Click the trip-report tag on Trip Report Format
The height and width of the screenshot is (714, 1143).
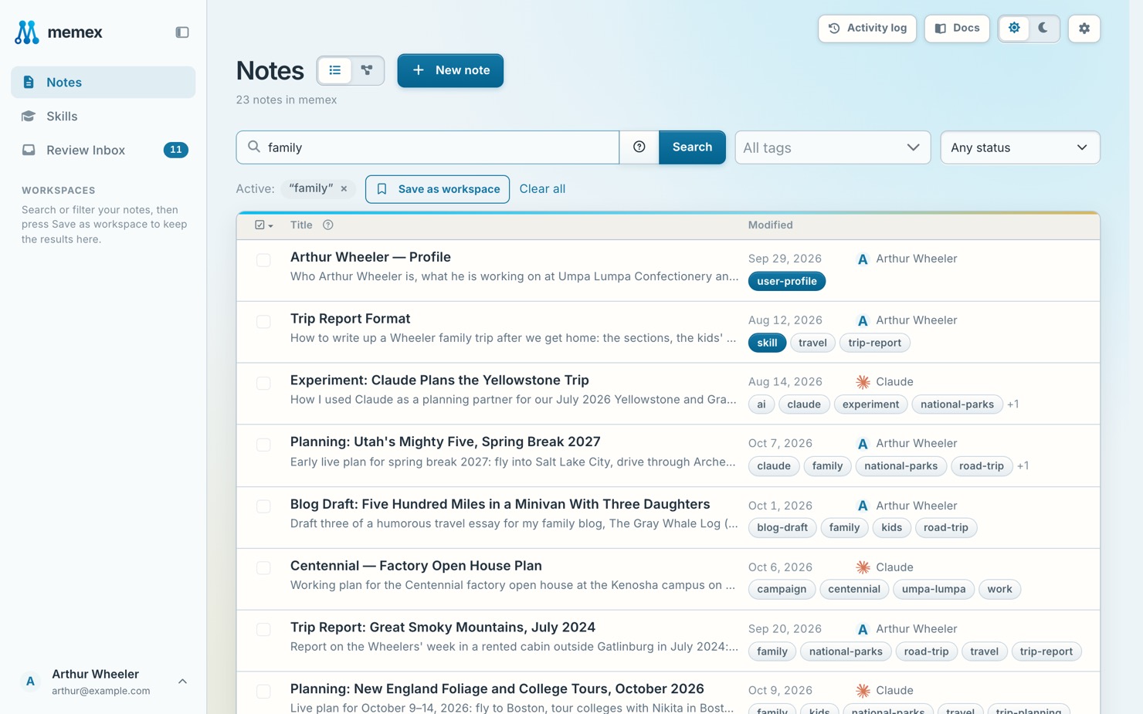(874, 343)
